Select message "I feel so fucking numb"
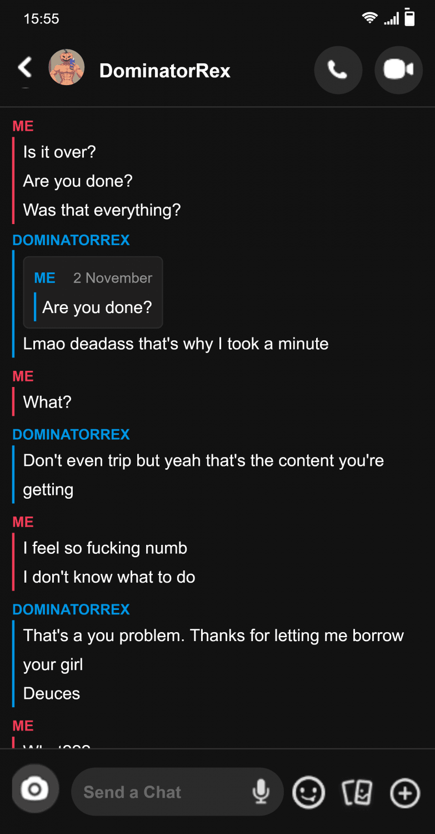 105,548
